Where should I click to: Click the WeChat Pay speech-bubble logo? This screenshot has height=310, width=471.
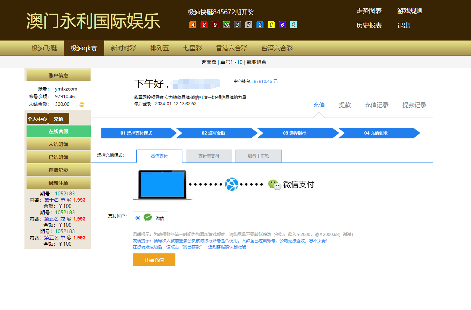(275, 185)
